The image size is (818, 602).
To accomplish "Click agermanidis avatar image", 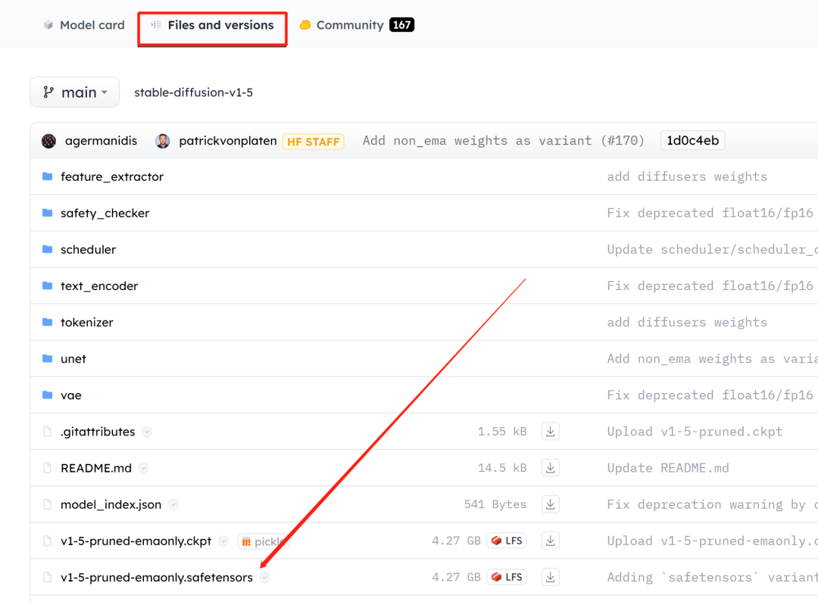I will pyautogui.click(x=49, y=141).
